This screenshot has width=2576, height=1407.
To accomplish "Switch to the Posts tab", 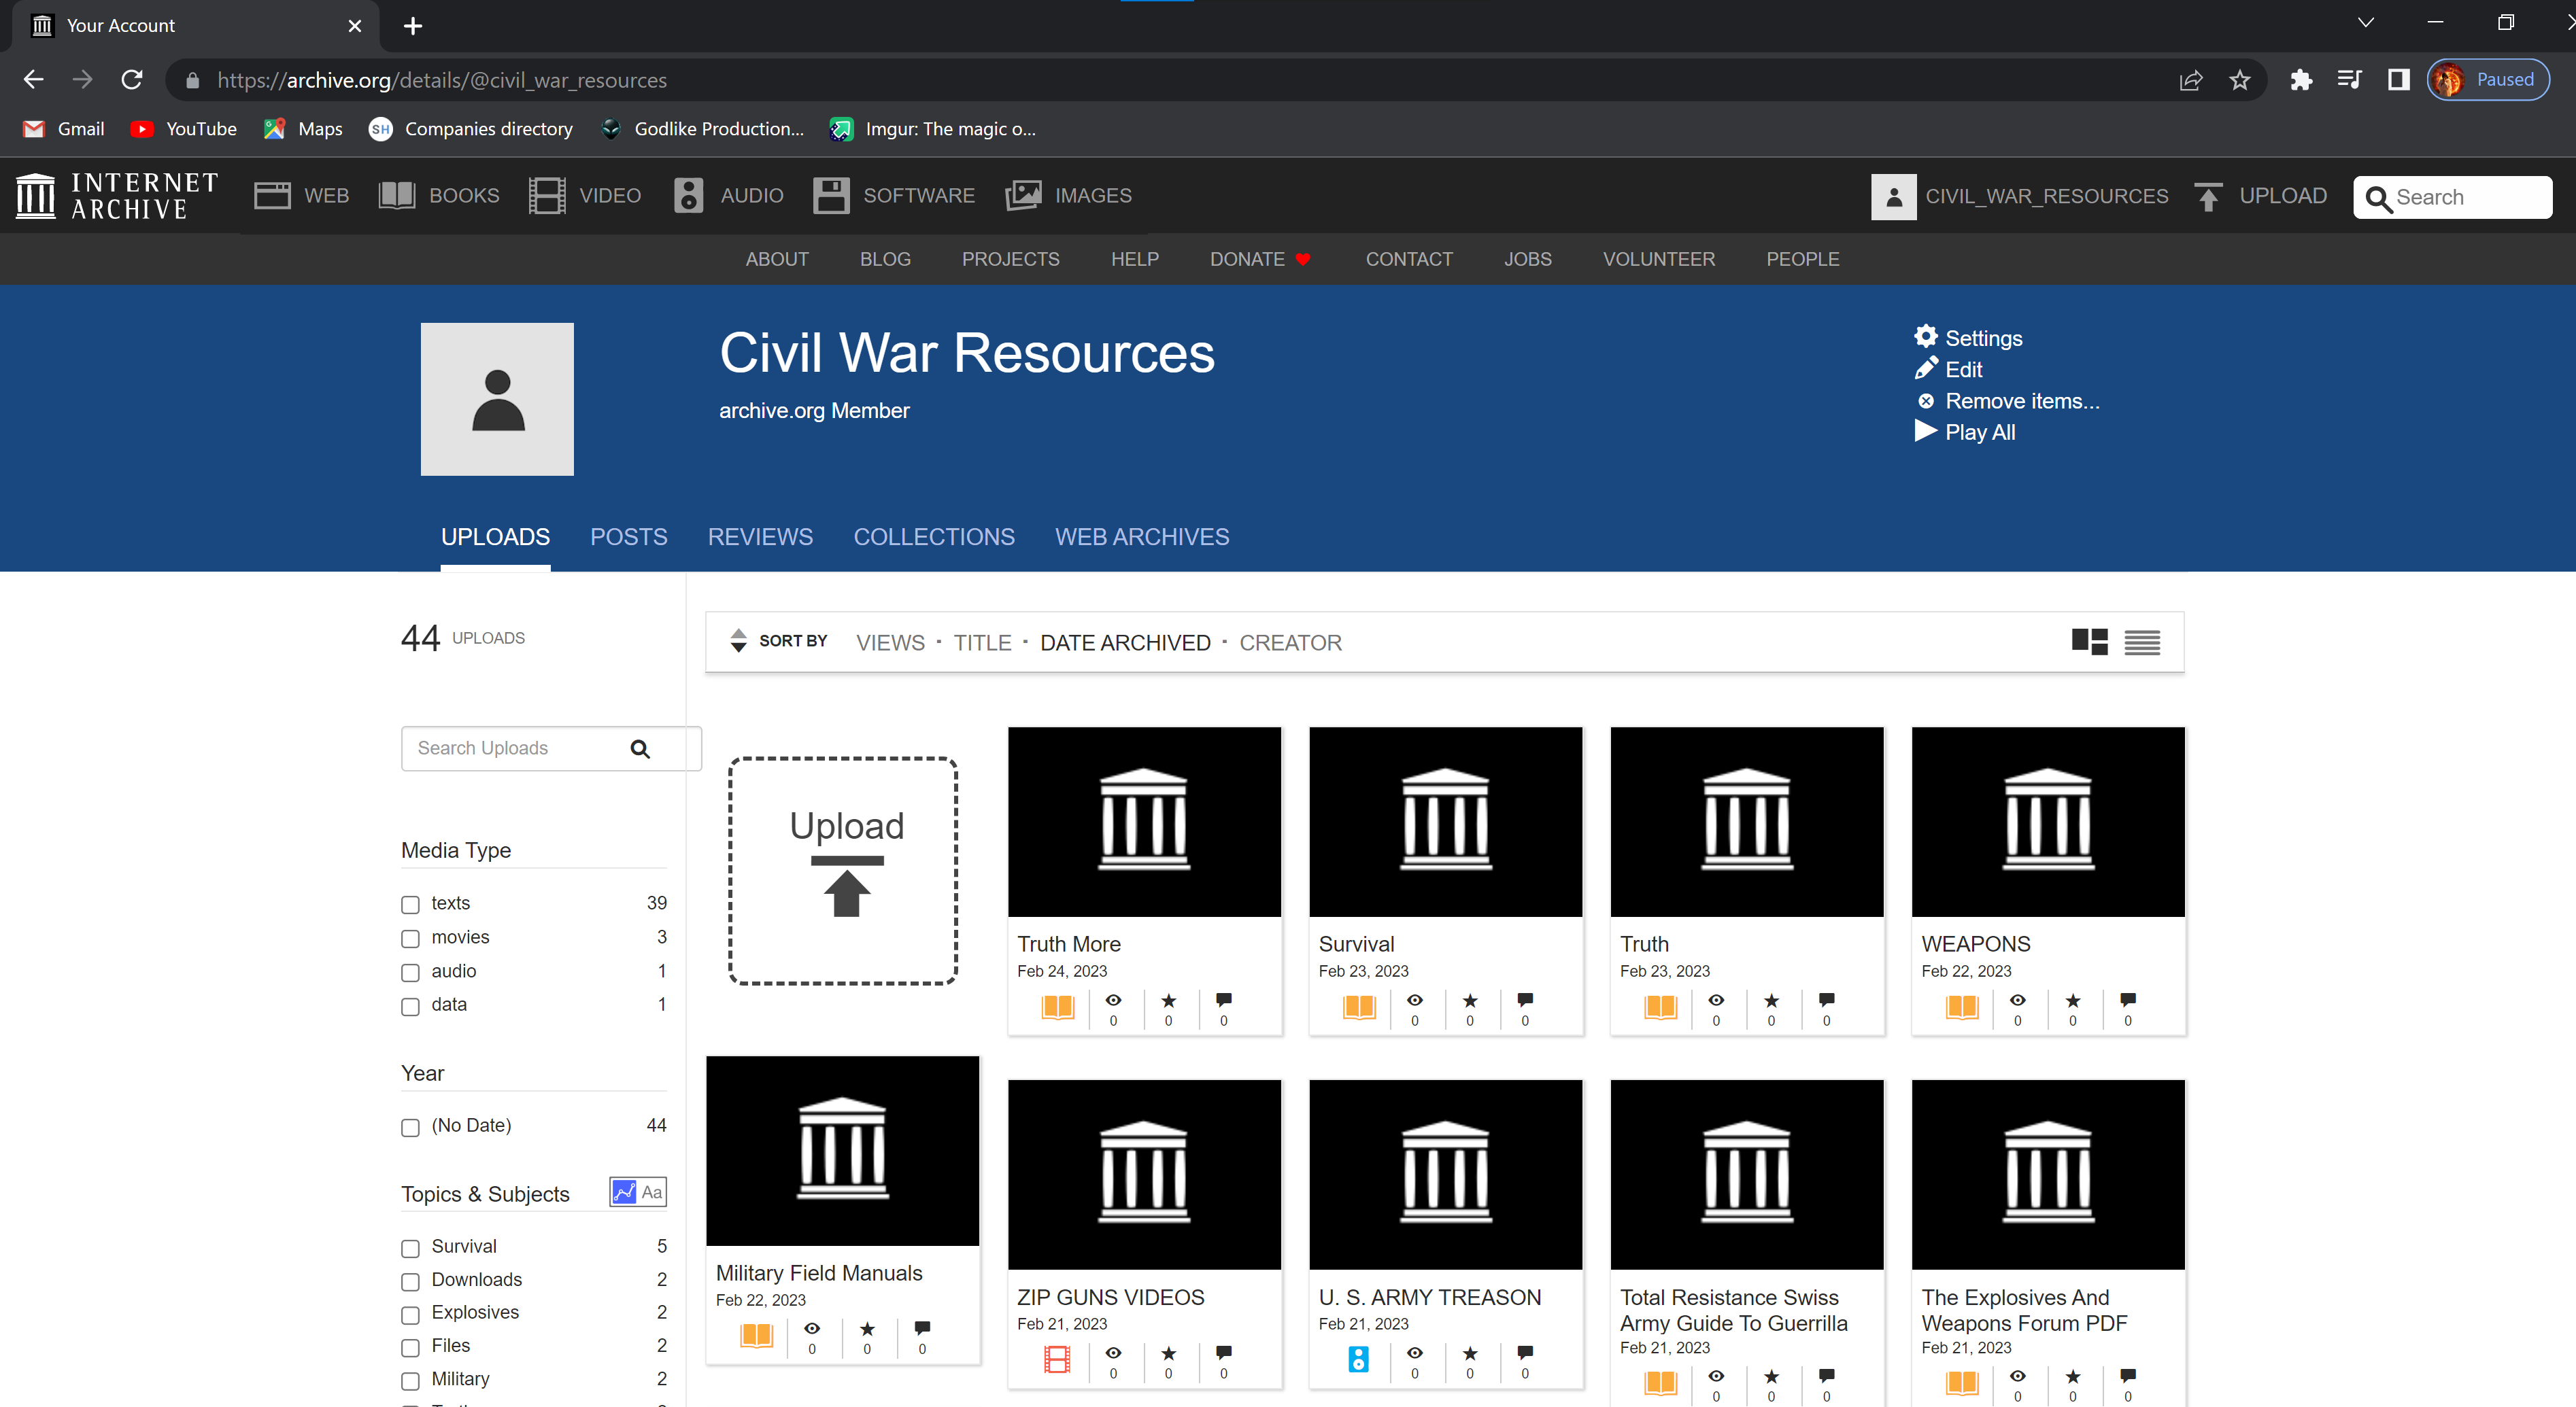I will click(x=628, y=536).
